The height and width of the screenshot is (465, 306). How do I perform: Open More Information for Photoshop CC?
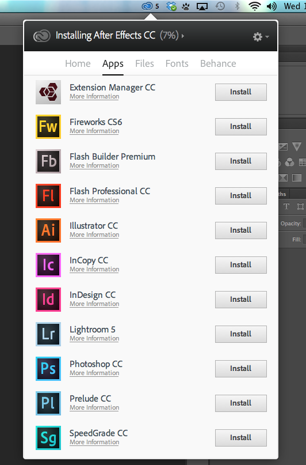[x=94, y=373]
